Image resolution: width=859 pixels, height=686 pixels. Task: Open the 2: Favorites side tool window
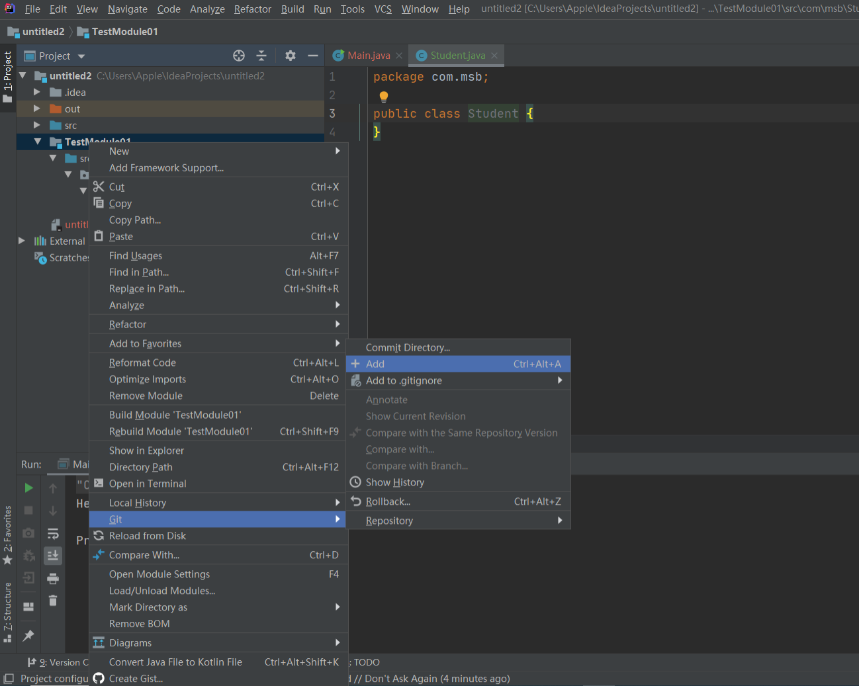pyautogui.click(x=8, y=535)
